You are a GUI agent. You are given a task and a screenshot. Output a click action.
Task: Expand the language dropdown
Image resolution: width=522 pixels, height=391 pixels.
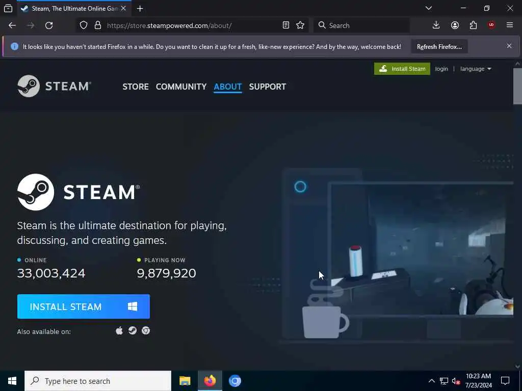(476, 69)
